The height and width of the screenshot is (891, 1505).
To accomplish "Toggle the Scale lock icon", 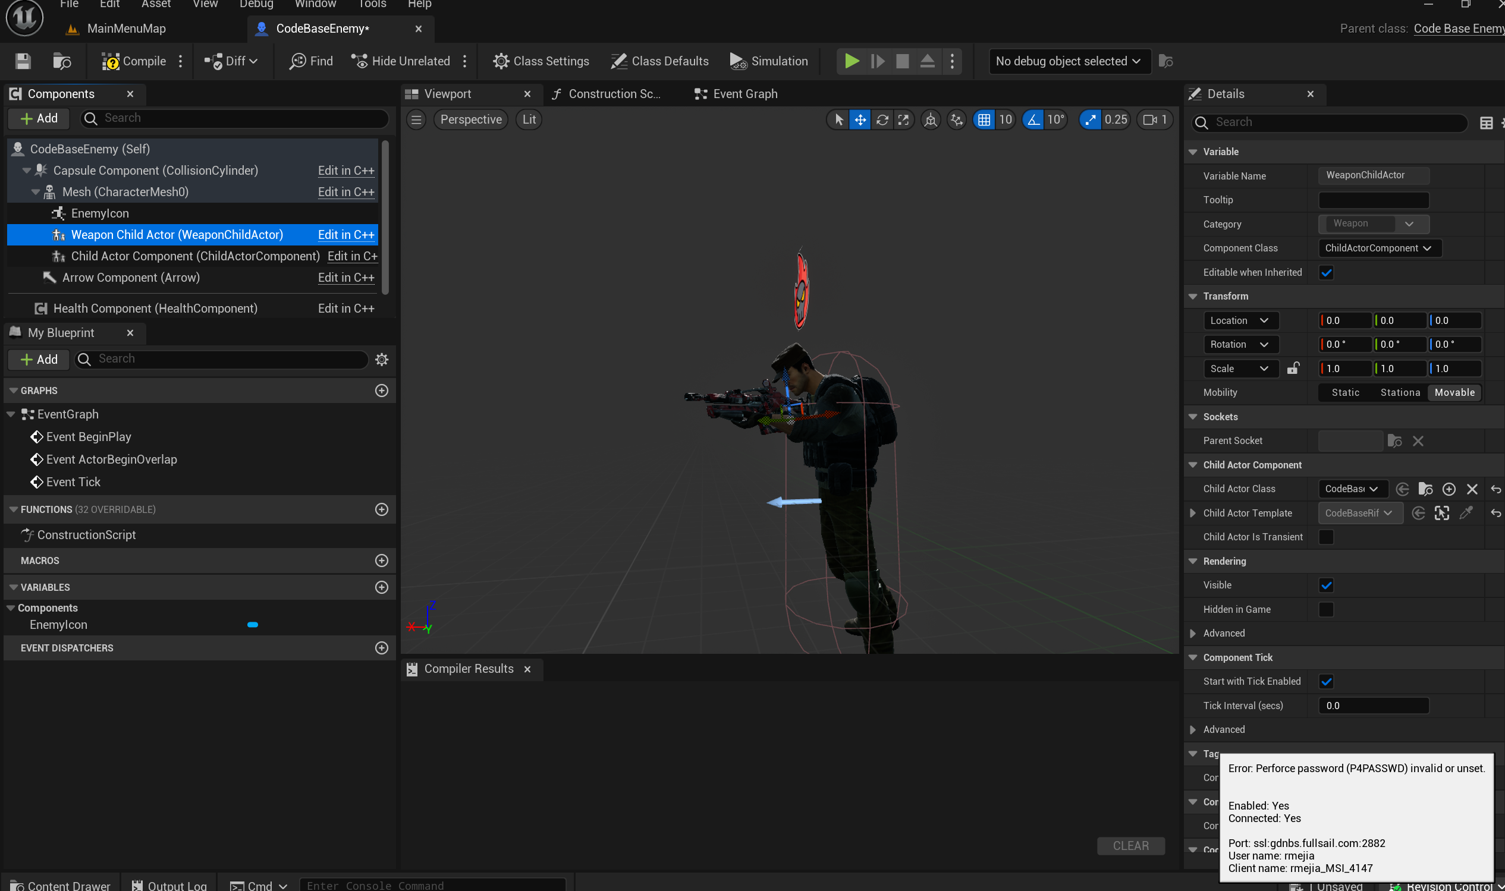I will point(1292,368).
